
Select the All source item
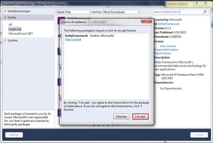(x=10, y=25)
